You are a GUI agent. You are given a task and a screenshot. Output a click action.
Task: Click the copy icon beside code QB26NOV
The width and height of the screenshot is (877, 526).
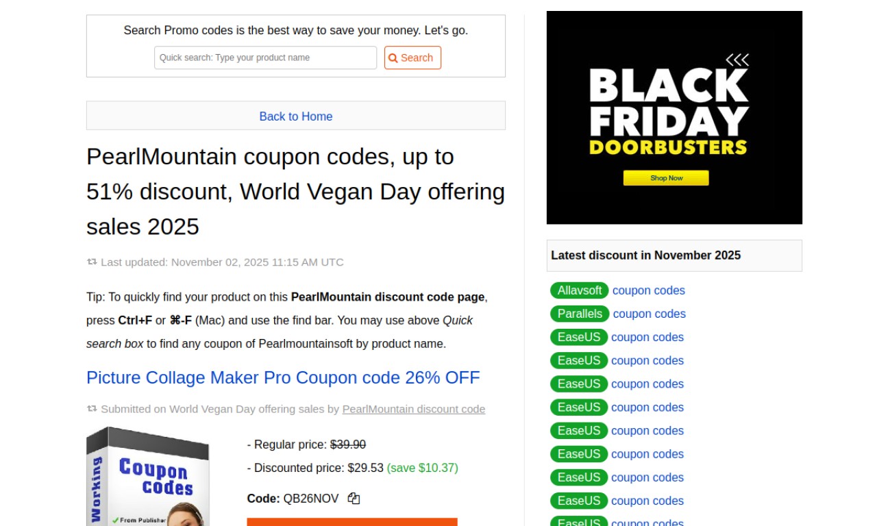click(354, 499)
